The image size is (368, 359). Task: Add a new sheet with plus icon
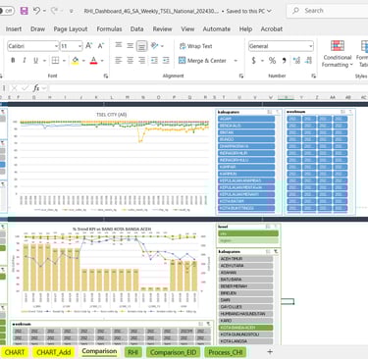coord(270,352)
